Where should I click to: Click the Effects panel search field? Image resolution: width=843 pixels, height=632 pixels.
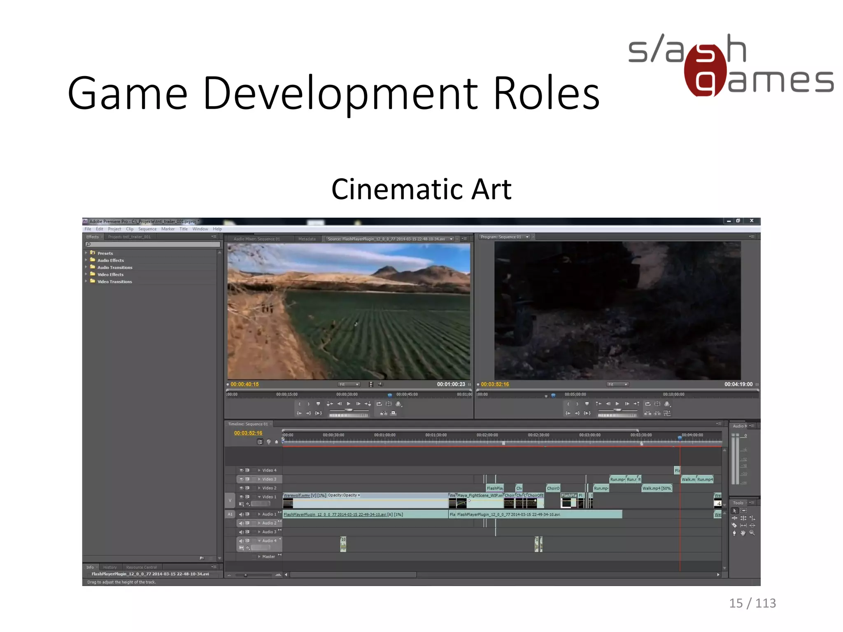[x=152, y=244]
